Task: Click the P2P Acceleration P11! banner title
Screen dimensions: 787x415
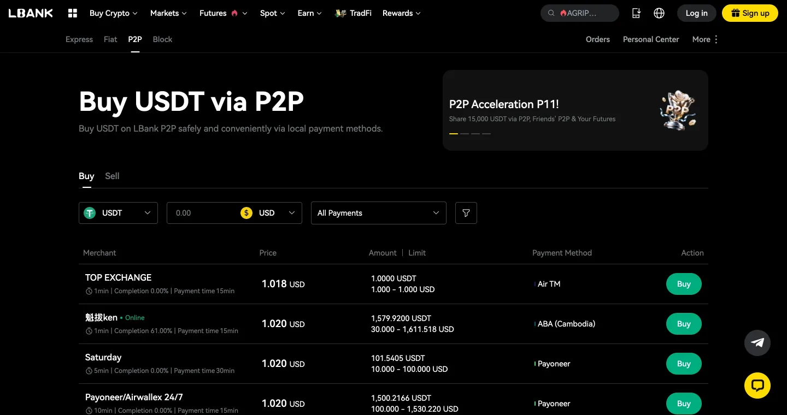Action: point(504,104)
